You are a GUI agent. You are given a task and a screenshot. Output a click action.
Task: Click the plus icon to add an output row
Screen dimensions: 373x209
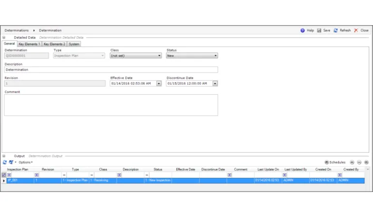tap(352, 163)
